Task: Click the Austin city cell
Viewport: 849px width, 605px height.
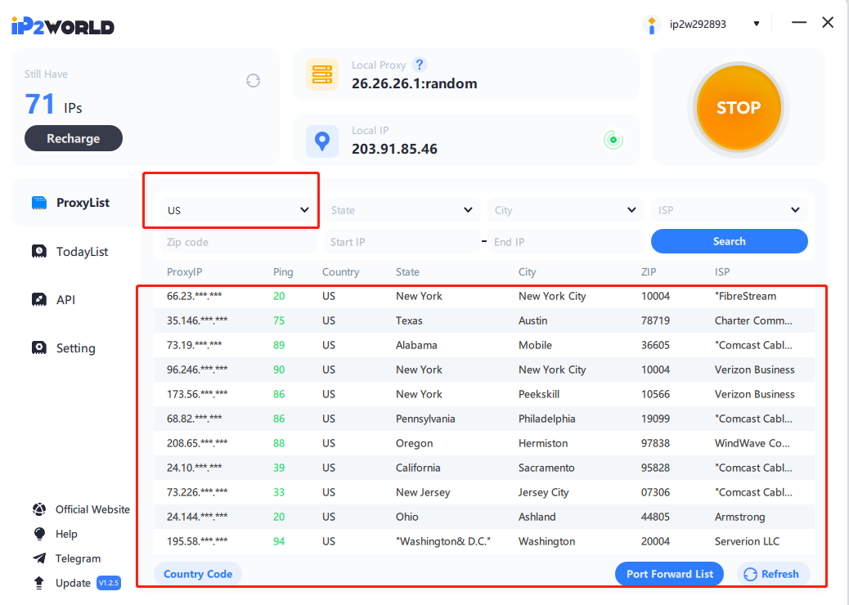Action: point(532,320)
